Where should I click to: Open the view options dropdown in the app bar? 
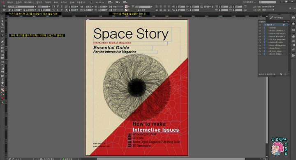click(110, 2)
